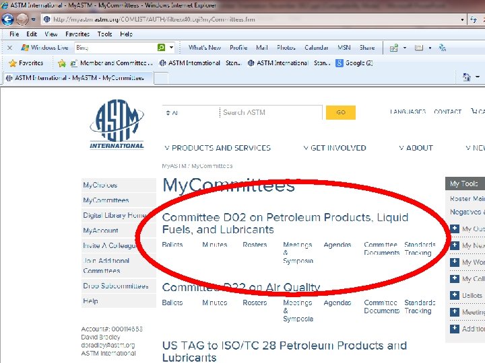Select the ASTM International MyCommittees tab
Viewport: 485px width, 363px height.
[x=78, y=78]
